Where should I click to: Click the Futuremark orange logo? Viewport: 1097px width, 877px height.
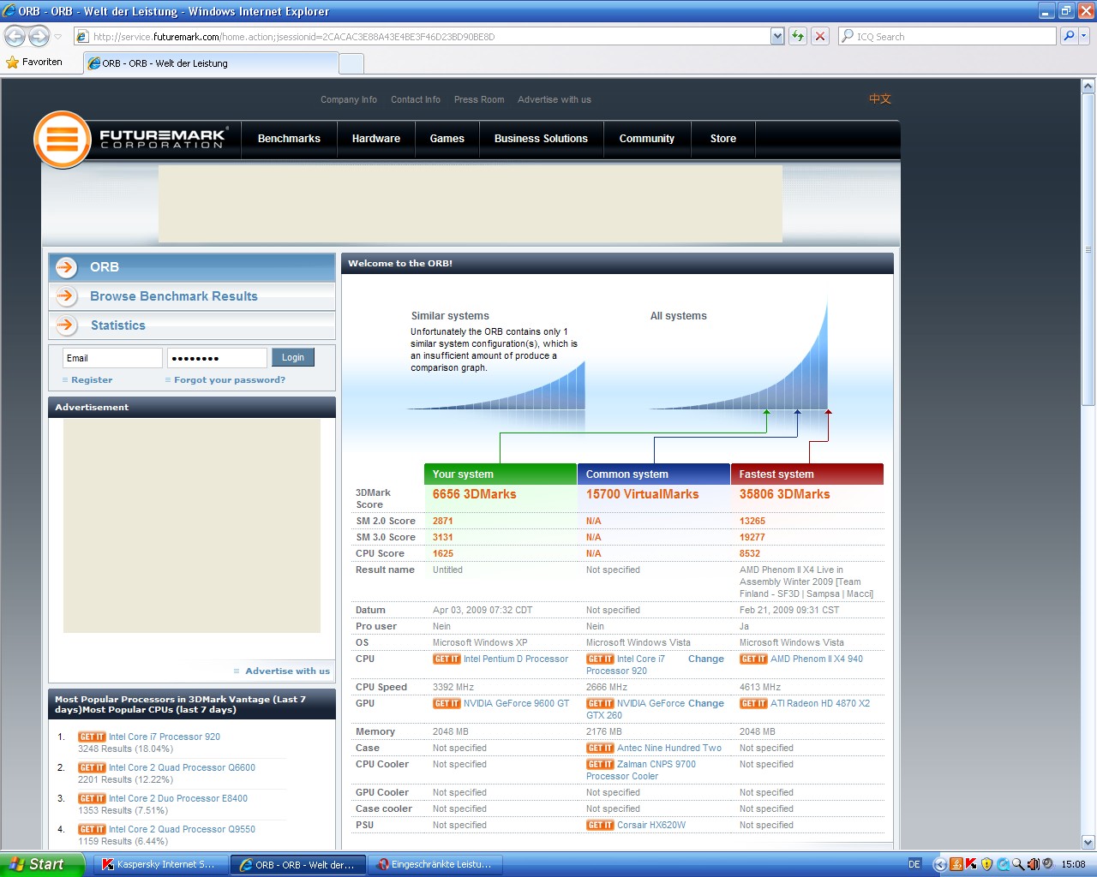click(x=63, y=139)
